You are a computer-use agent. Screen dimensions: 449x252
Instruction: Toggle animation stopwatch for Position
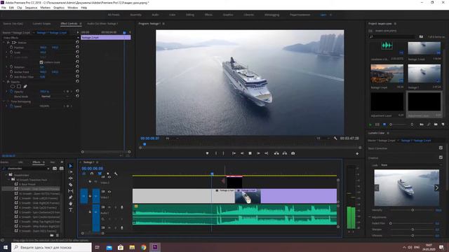click(x=11, y=48)
